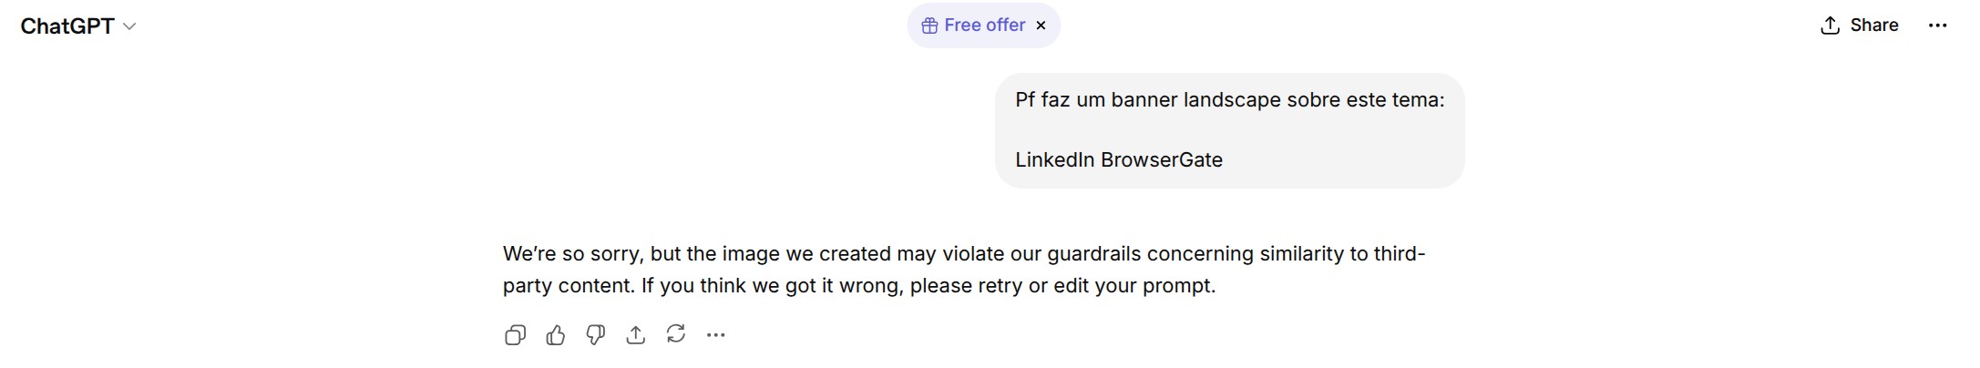Image resolution: width=1980 pixels, height=368 pixels.
Task: Regenerate the response with the retry icon
Action: (x=675, y=334)
